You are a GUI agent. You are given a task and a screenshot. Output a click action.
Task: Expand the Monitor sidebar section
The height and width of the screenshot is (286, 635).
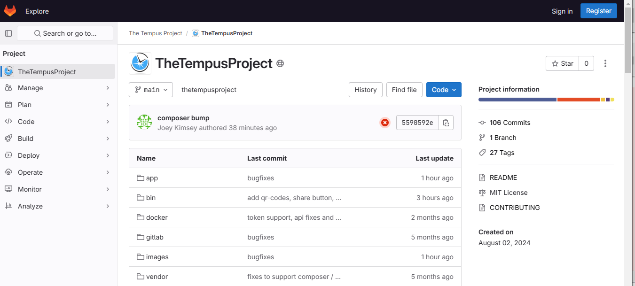(x=108, y=189)
